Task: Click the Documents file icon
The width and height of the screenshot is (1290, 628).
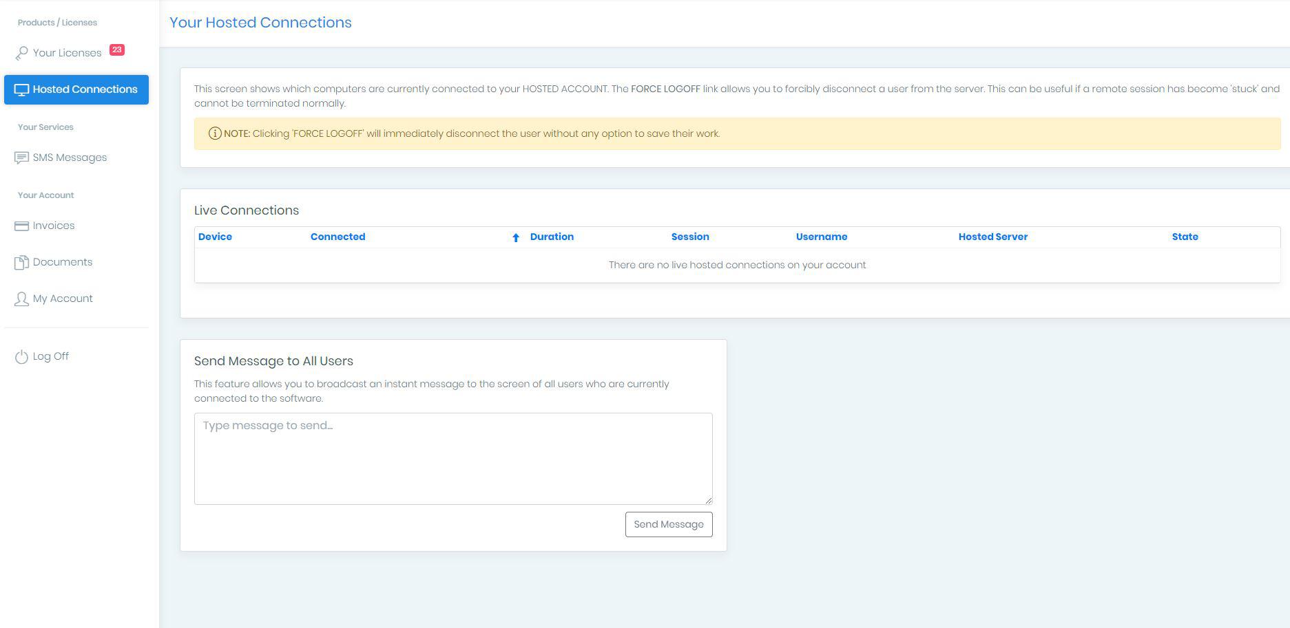Action: [x=21, y=262]
